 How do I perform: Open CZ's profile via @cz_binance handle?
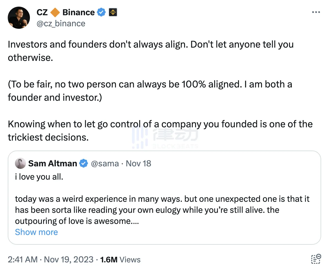[61, 24]
